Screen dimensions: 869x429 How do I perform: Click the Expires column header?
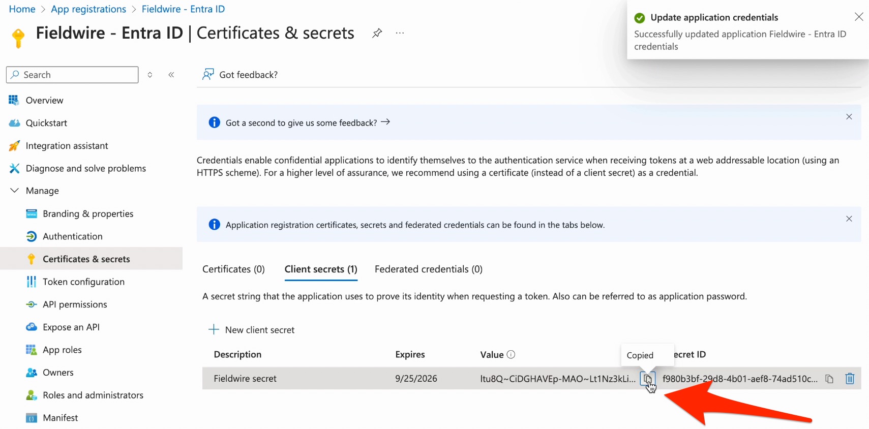[x=410, y=354]
